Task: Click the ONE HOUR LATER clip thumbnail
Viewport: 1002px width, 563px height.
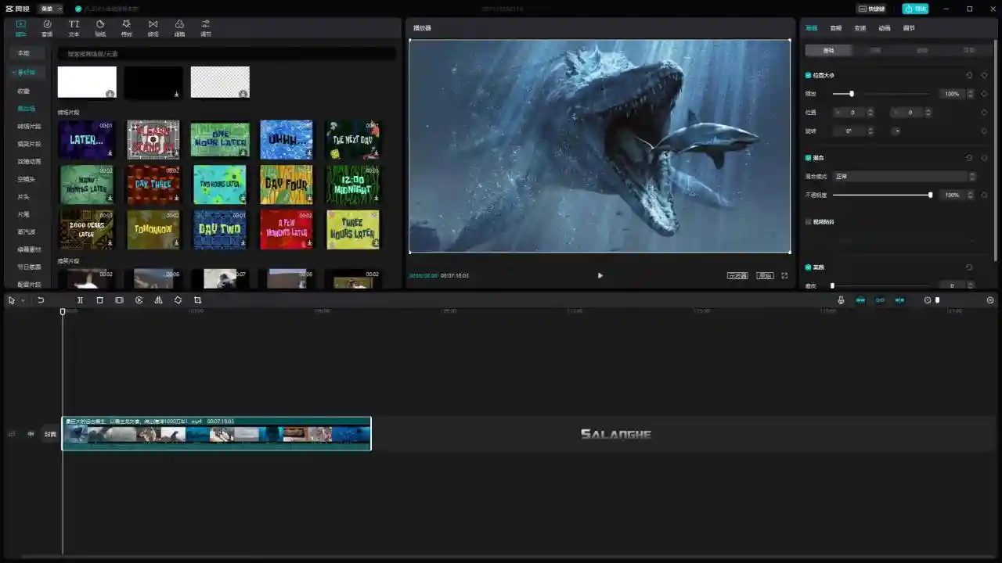Action: (x=219, y=140)
